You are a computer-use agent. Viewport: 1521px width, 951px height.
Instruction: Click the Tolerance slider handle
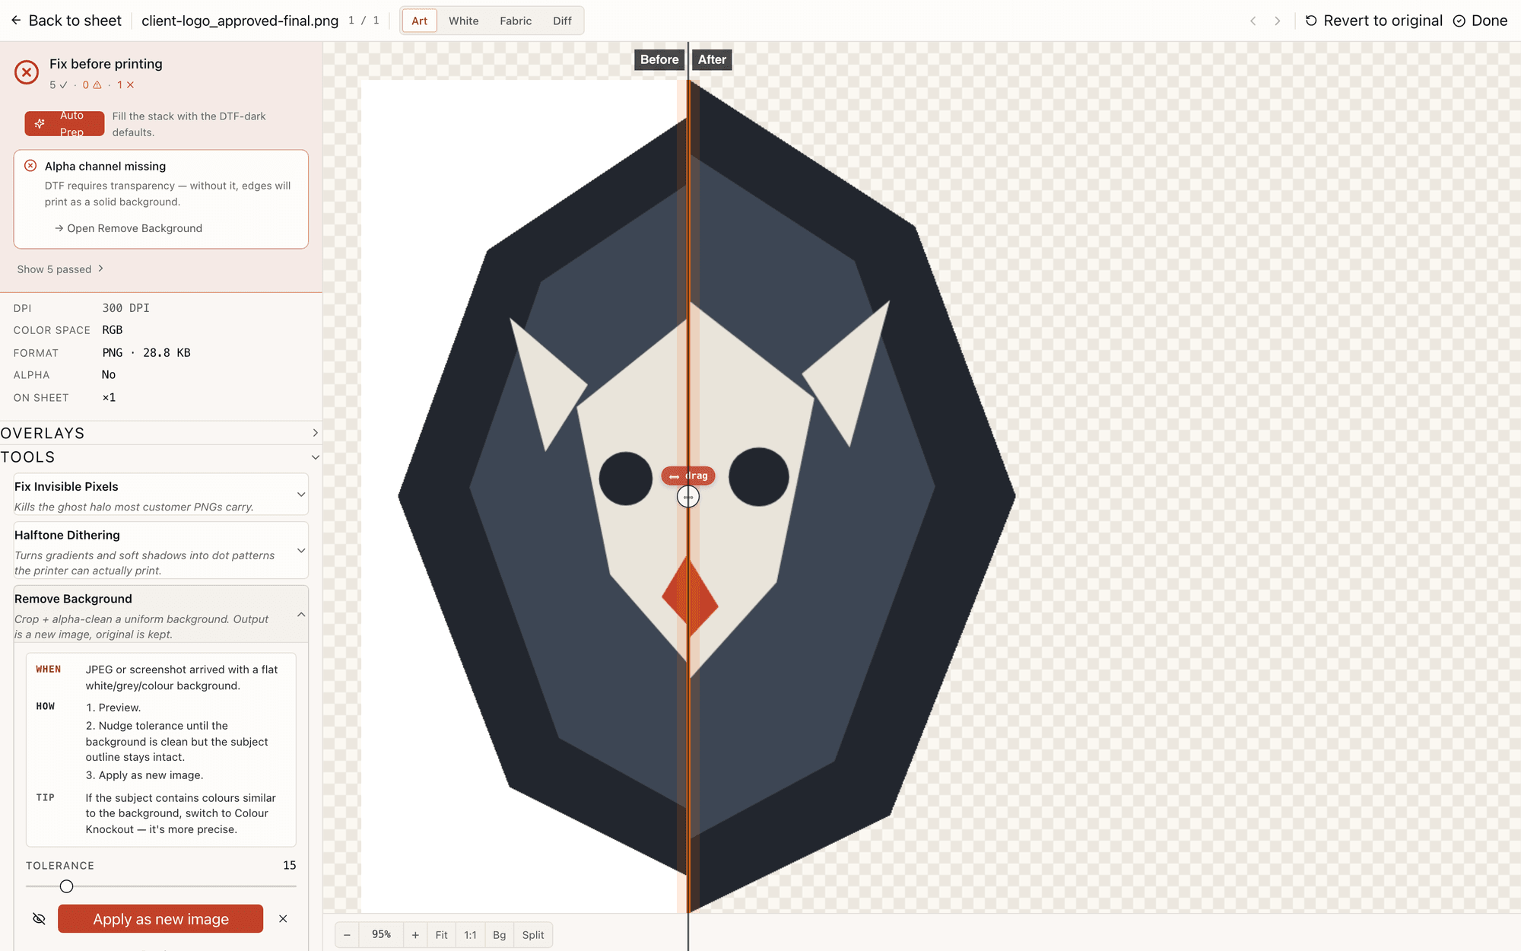(67, 886)
